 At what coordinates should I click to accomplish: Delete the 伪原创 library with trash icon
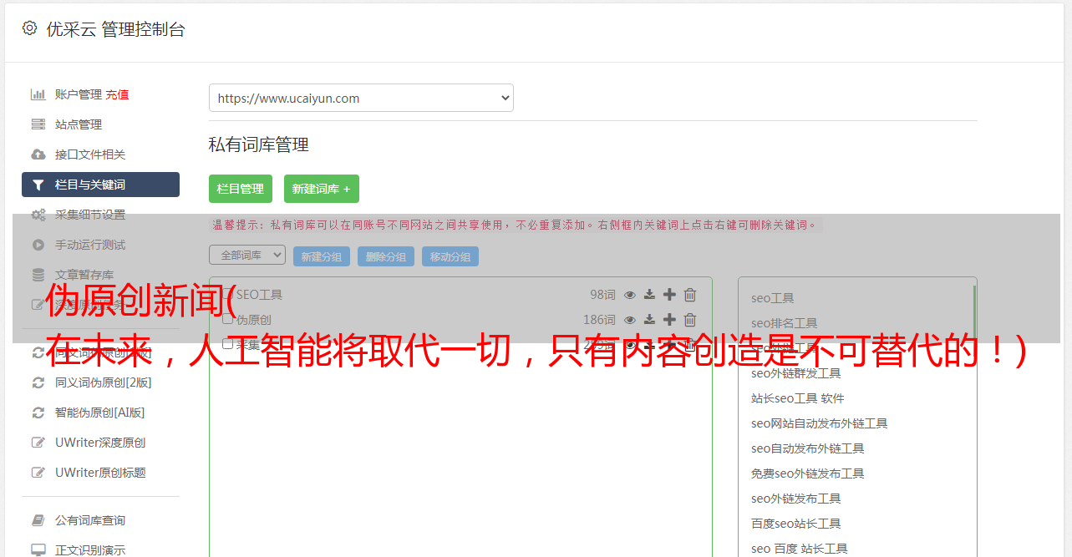click(690, 320)
